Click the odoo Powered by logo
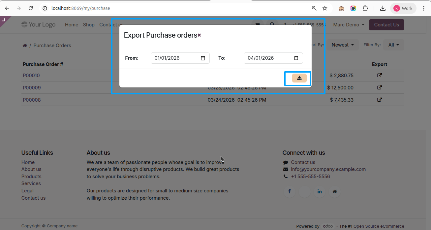Viewport: 431px width, 230px height. (x=328, y=226)
